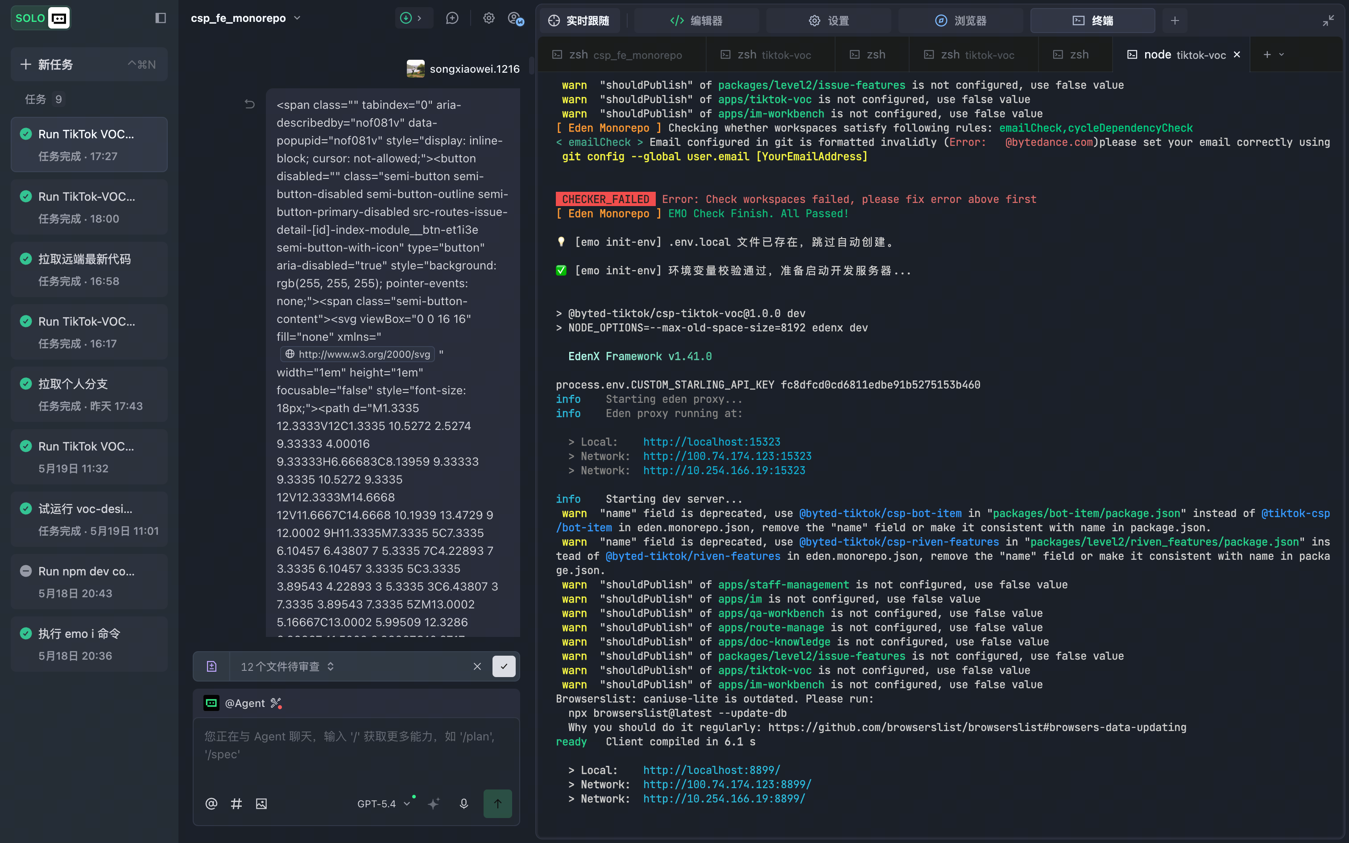Viewport: 1349px width, 843px height.
Task: Click the EdenX Framework v1.41.0 text
Action: pos(640,356)
